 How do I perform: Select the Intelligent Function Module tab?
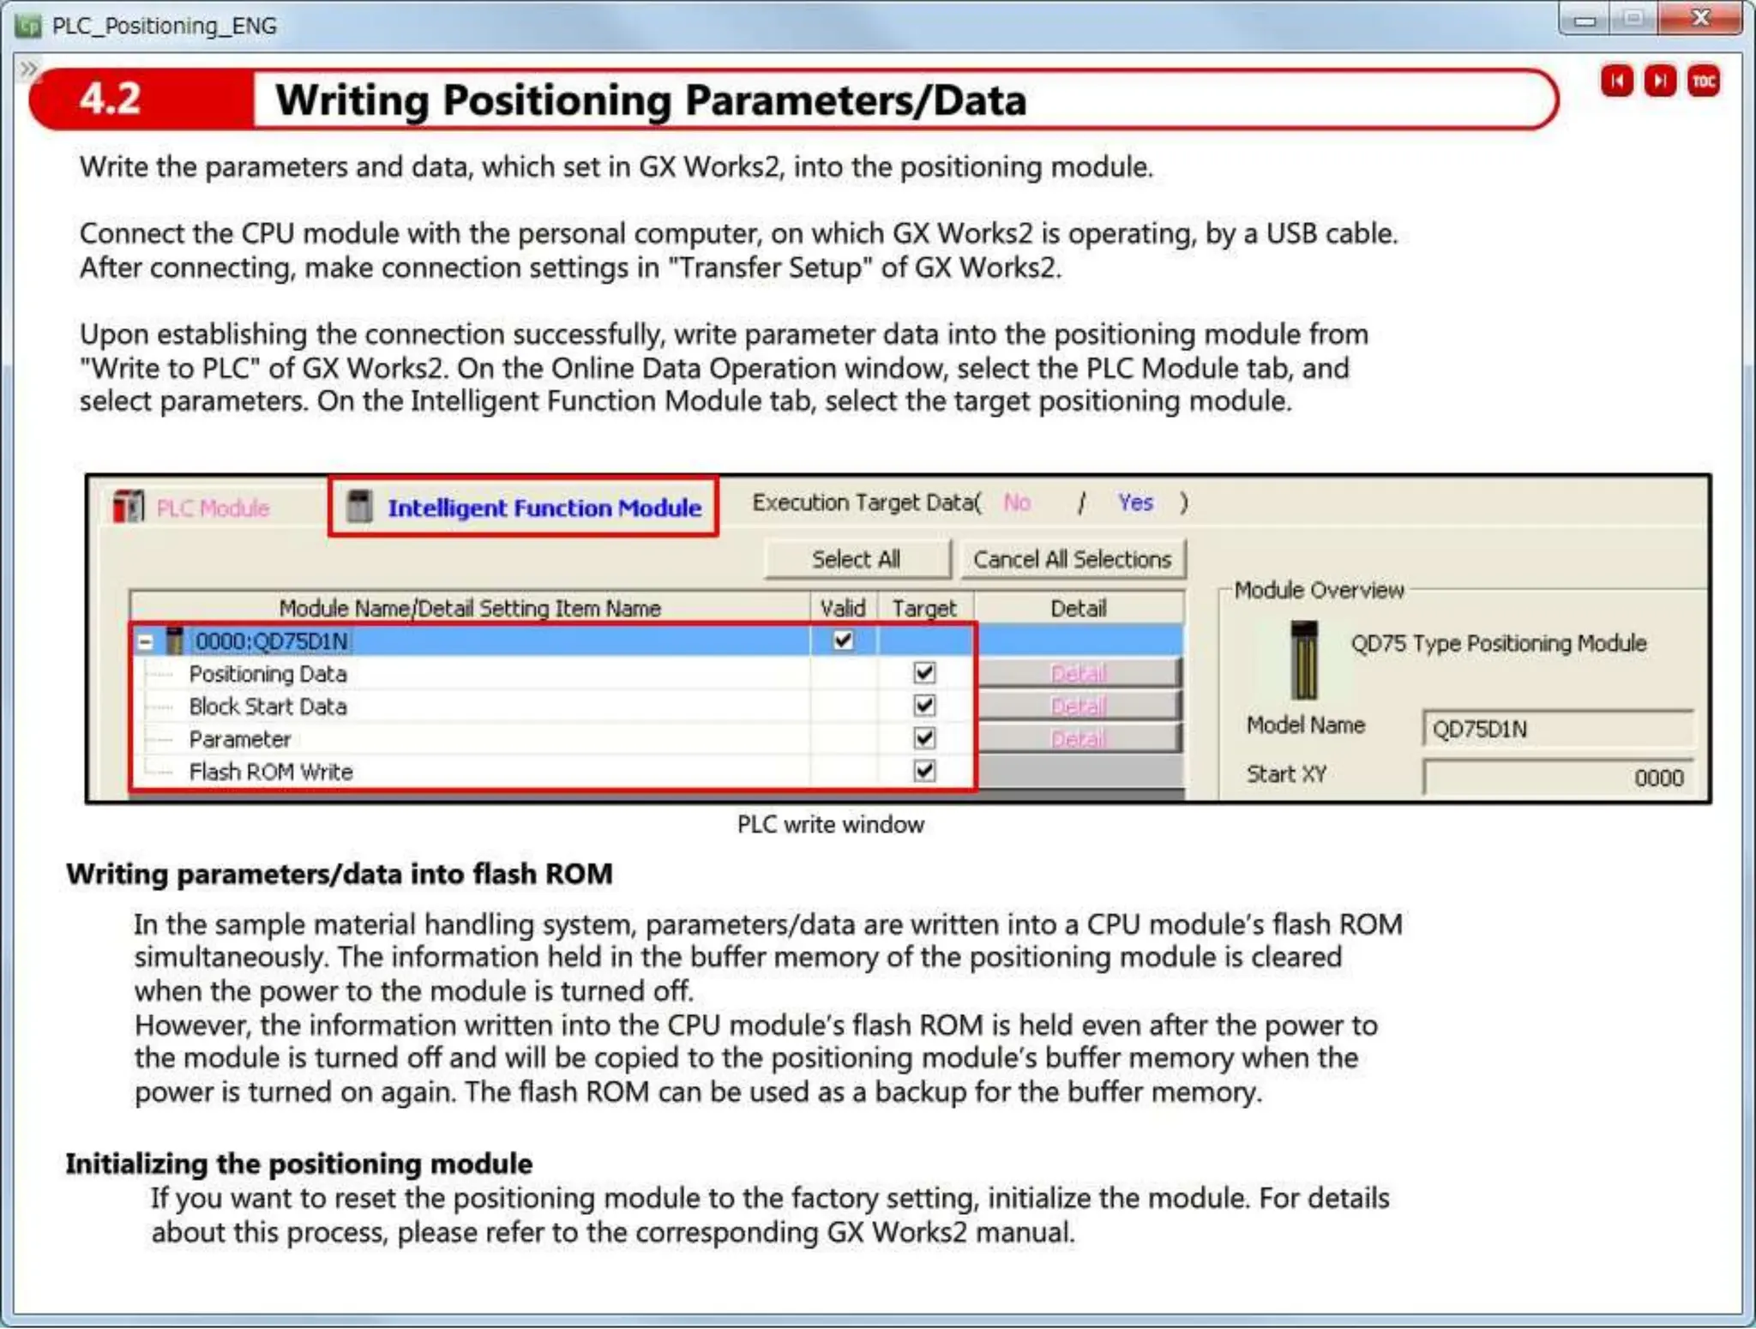[x=544, y=508]
